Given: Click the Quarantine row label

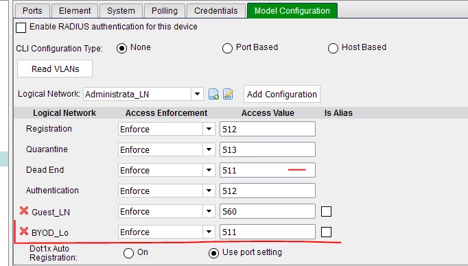Looking at the screenshot, I should tap(47, 149).
